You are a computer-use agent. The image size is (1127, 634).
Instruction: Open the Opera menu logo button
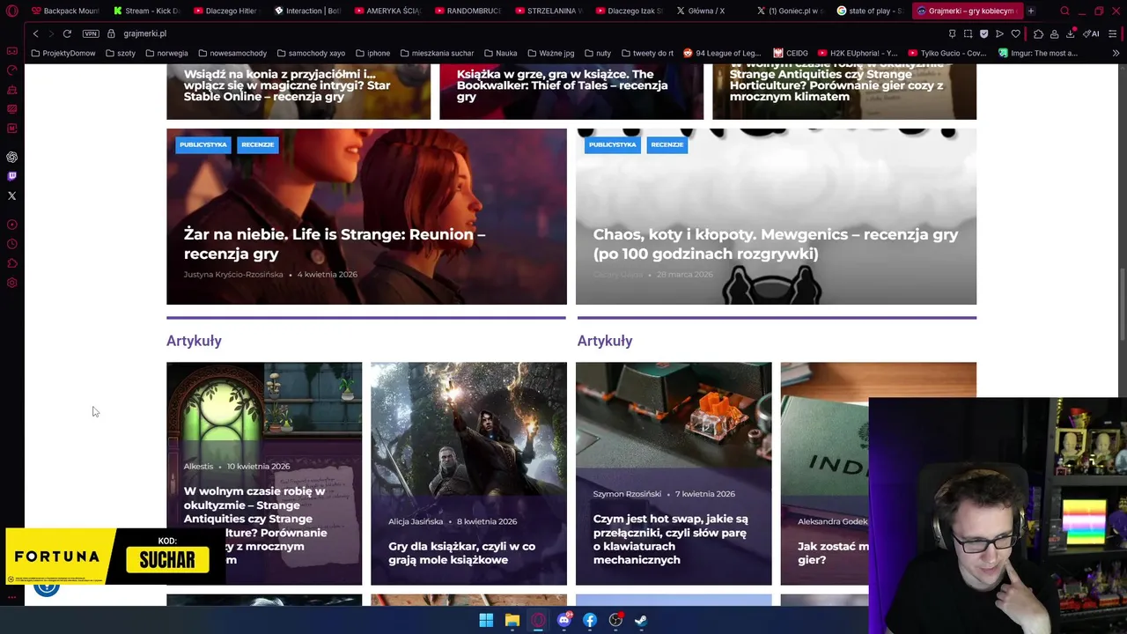[11, 11]
